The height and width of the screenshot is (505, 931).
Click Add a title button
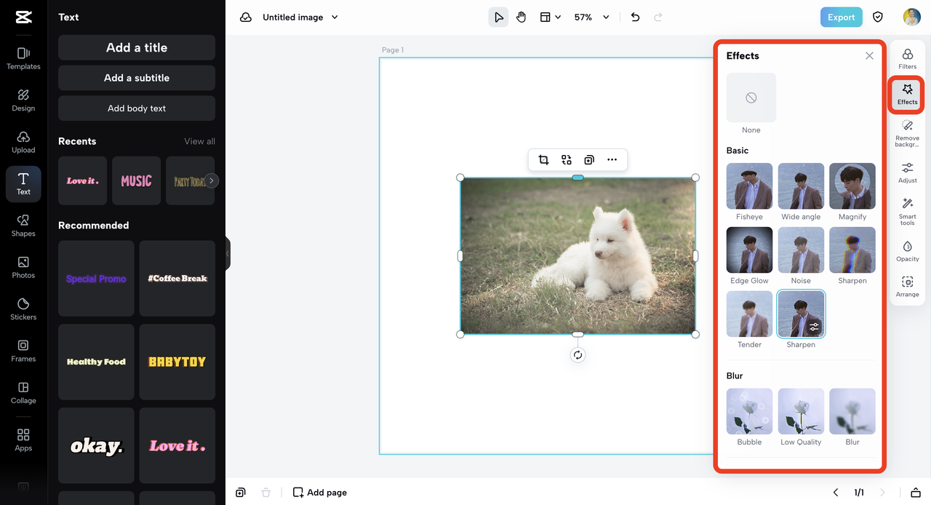(137, 47)
